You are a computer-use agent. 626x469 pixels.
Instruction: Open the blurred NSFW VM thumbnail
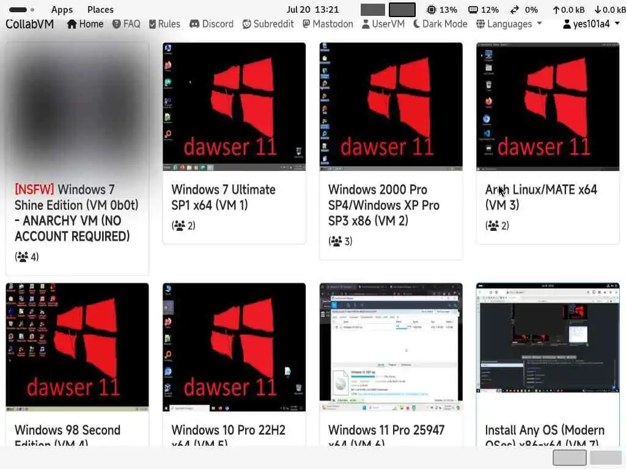pos(78,107)
